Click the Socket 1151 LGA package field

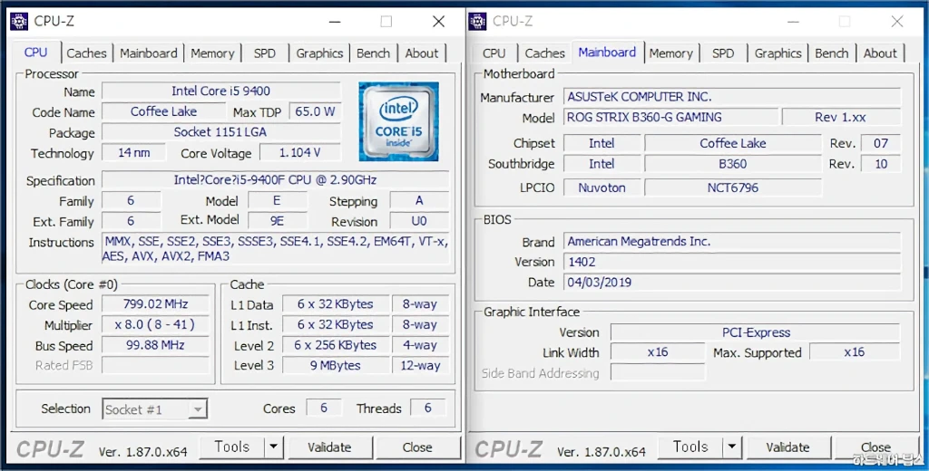221,132
